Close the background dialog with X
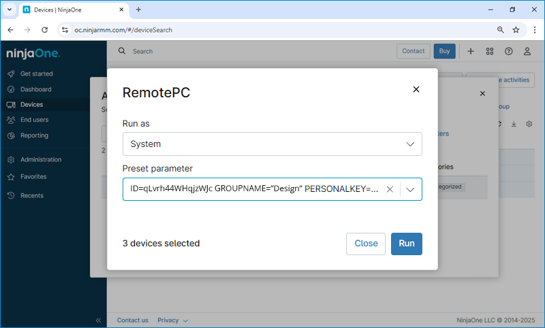This screenshot has width=545, height=328. tap(482, 93)
